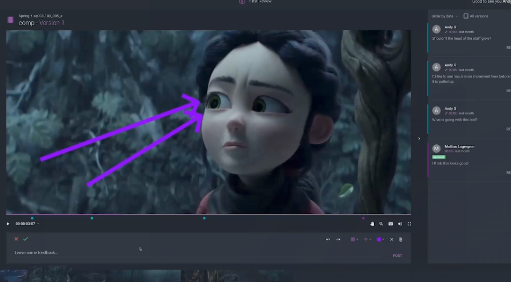
Task: Enable the All versions checkbox
Action: (466, 16)
